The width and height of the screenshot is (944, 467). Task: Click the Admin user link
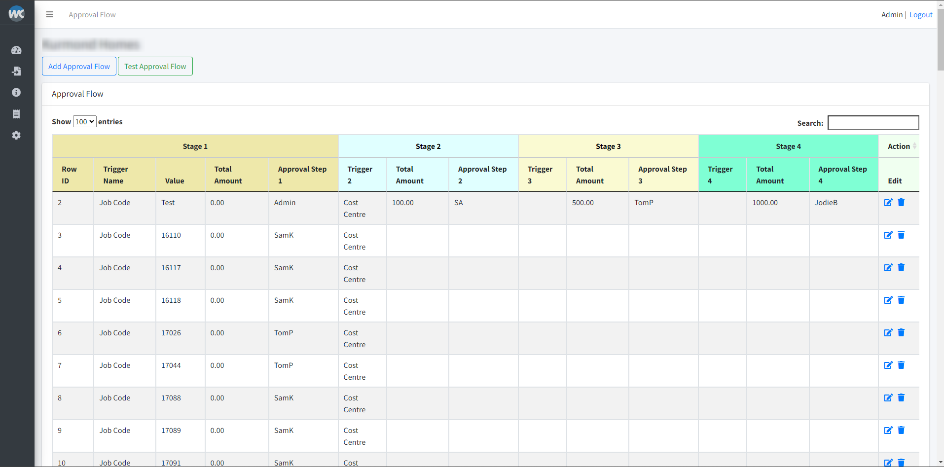(892, 15)
